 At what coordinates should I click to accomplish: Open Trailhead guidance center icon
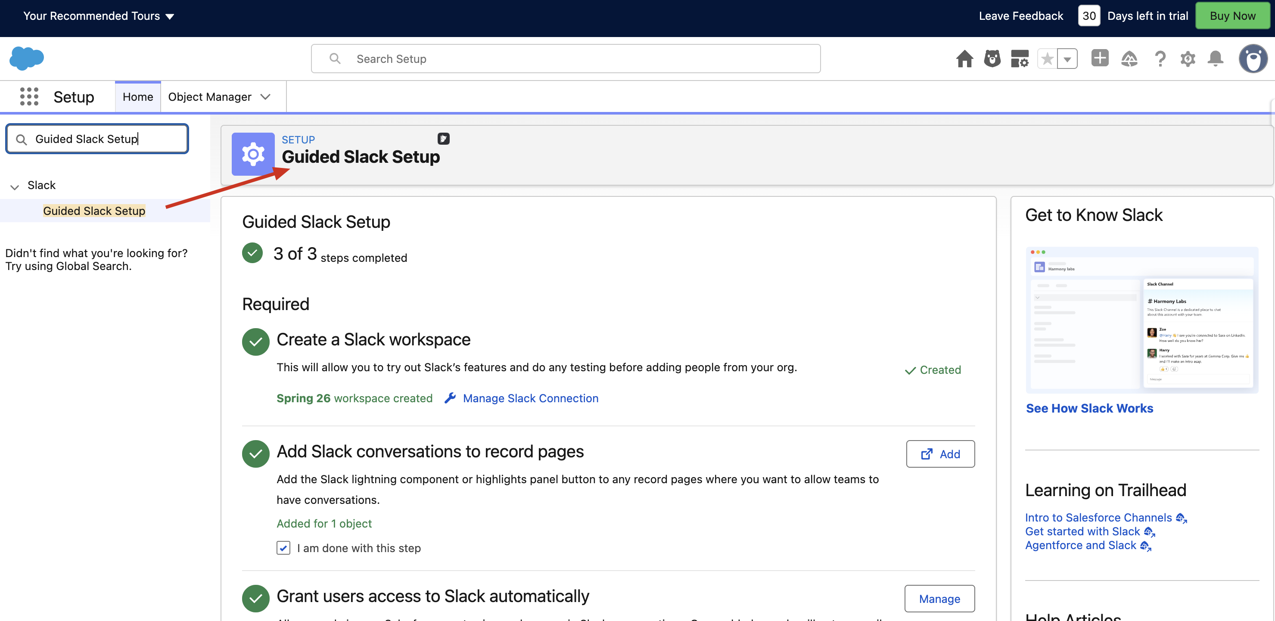pyautogui.click(x=1129, y=59)
